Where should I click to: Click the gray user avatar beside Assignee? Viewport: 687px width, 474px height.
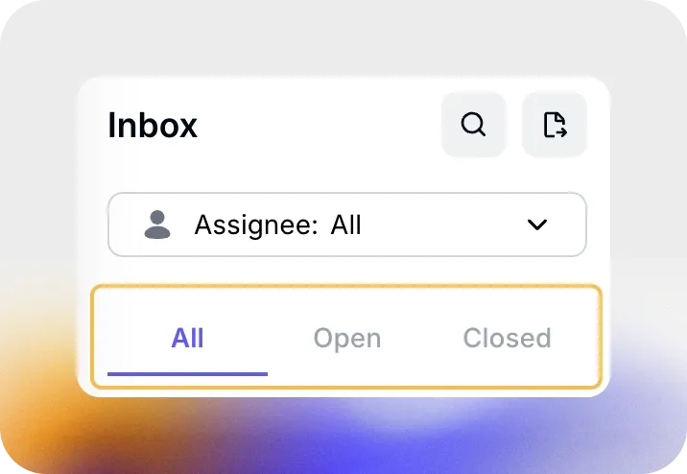157,225
